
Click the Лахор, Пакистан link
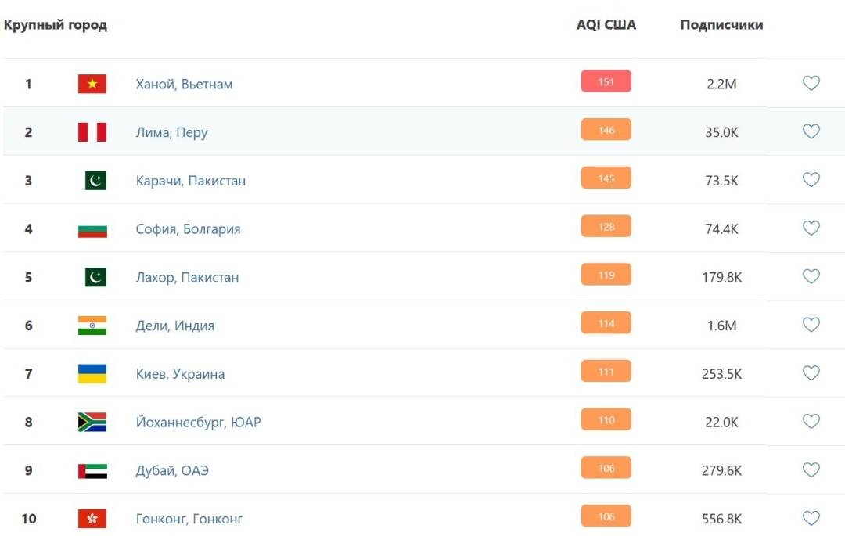[187, 277]
